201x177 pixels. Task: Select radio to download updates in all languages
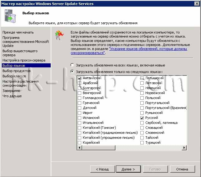coord(72,65)
